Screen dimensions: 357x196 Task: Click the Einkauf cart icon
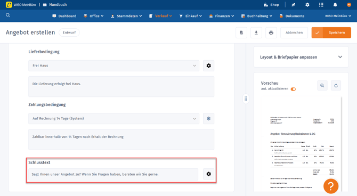(181, 16)
